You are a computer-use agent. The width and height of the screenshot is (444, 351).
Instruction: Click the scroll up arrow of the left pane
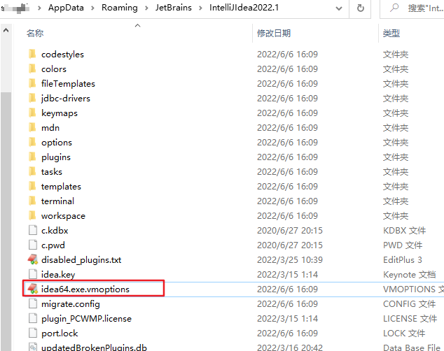pos(6,30)
